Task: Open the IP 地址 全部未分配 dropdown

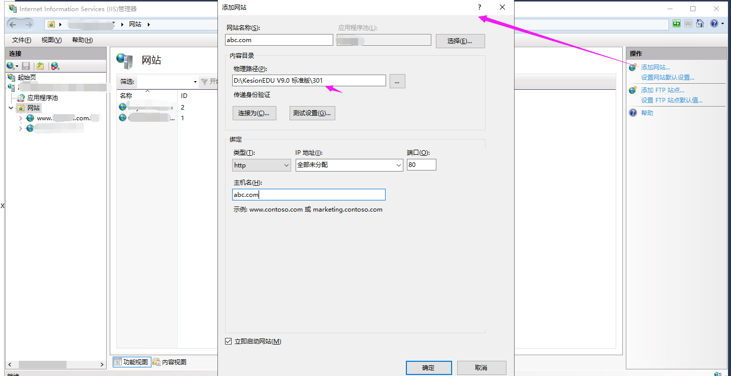Action: tap(349, 165)
